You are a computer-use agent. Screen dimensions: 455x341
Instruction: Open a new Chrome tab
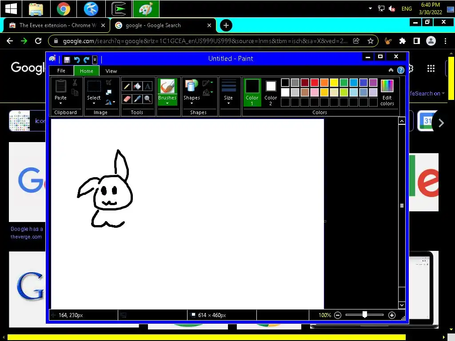pyautogui.click(x=226, y=25)
